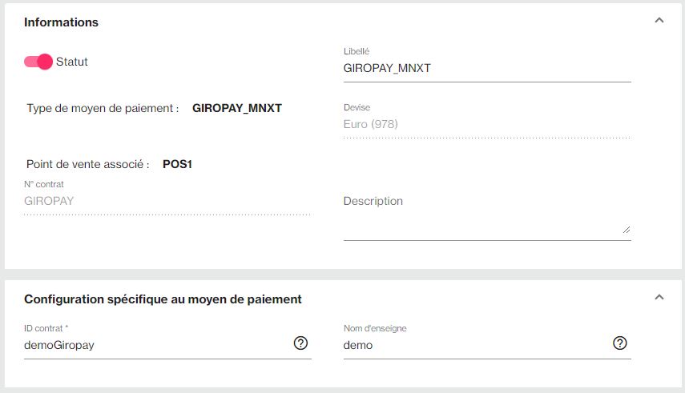
Task: Select the POS1 associated point of sale value
Action: click(177, 164)
